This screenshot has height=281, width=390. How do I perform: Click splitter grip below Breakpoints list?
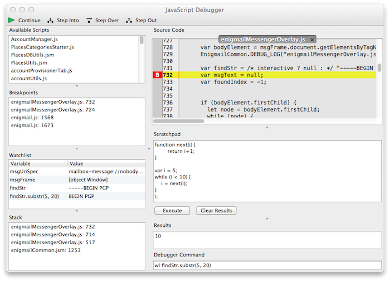(77, 149)
